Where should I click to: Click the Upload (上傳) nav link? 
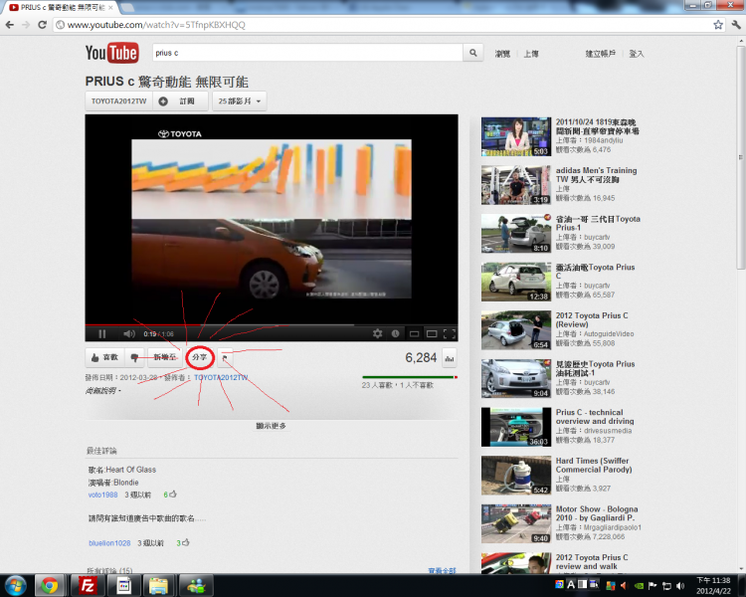tap(531, 54)
